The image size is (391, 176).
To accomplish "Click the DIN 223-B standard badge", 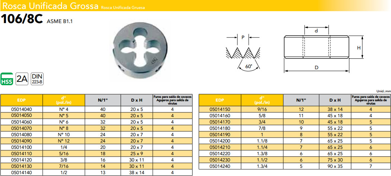I will pos(36,79).
